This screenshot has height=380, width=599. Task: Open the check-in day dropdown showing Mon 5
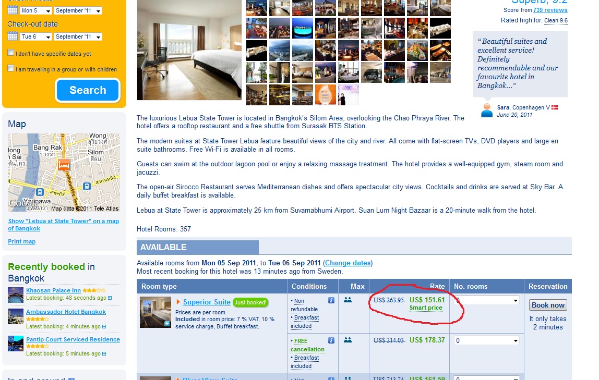(x=36, y=10)
